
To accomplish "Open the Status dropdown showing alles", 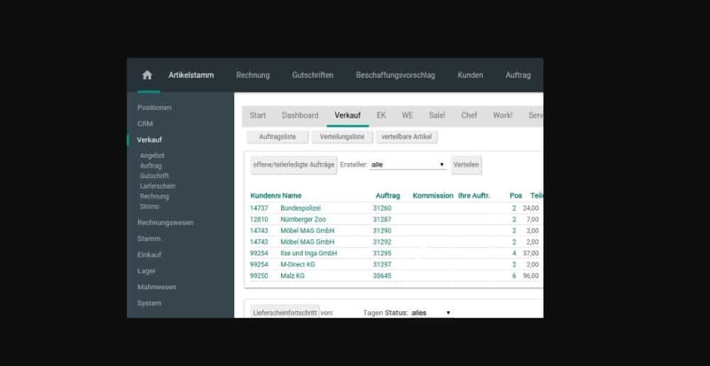I will 431,313.
